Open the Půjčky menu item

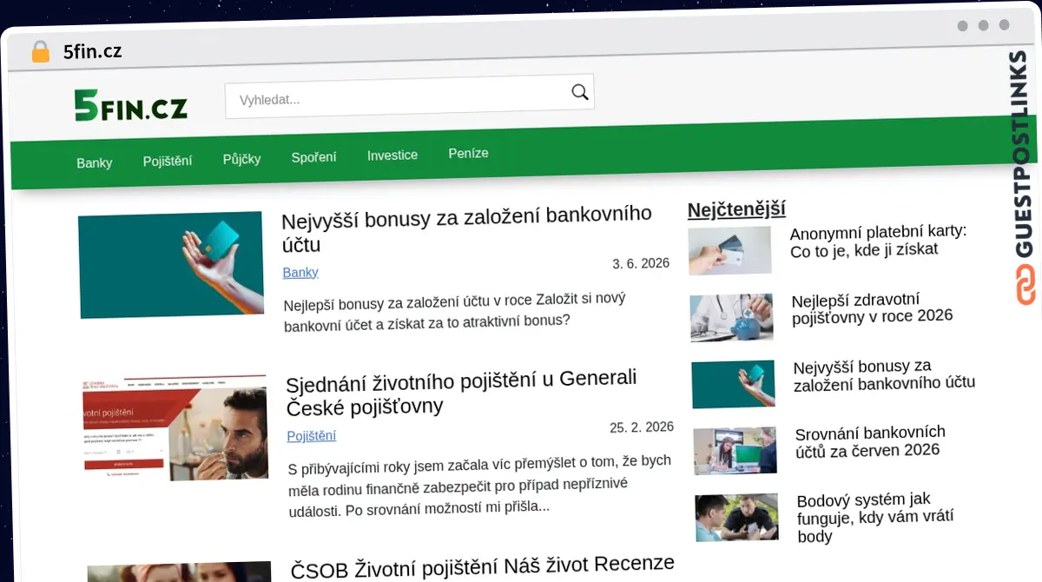click(241, 159)
